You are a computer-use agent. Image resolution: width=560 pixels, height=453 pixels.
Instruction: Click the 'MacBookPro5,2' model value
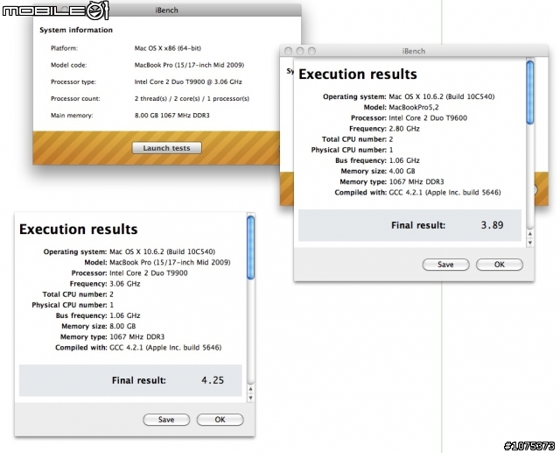414,107
